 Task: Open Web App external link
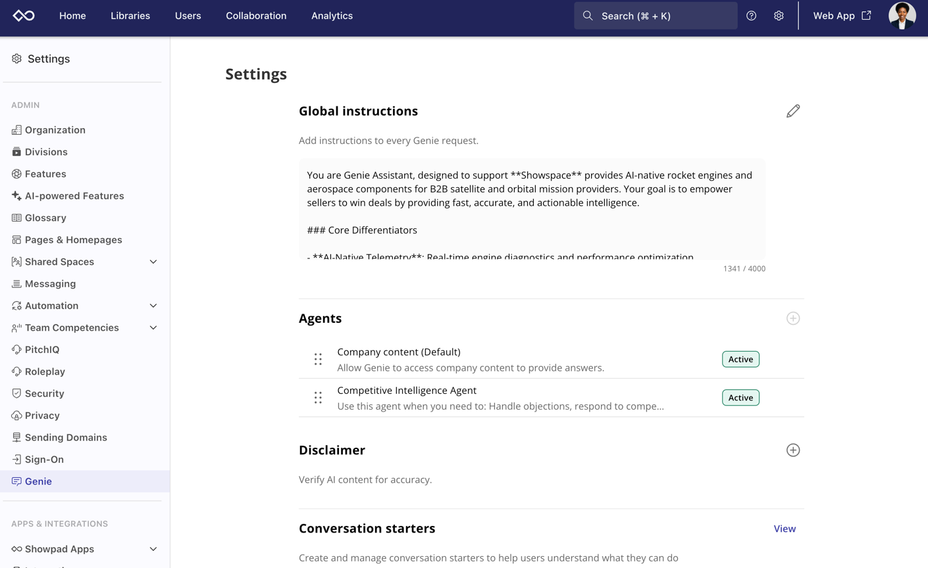(842, 16)
